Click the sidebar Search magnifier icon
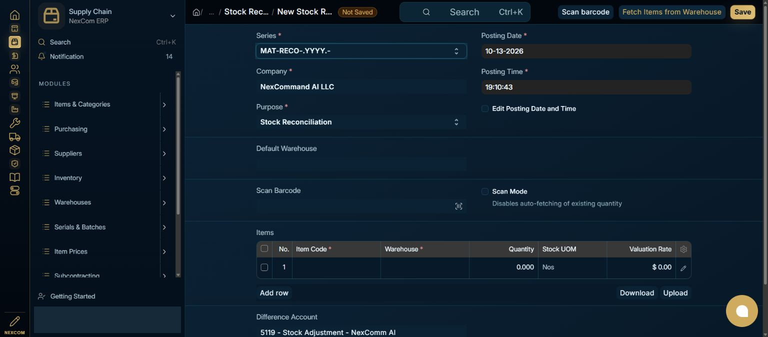 (x=42, y=42)
